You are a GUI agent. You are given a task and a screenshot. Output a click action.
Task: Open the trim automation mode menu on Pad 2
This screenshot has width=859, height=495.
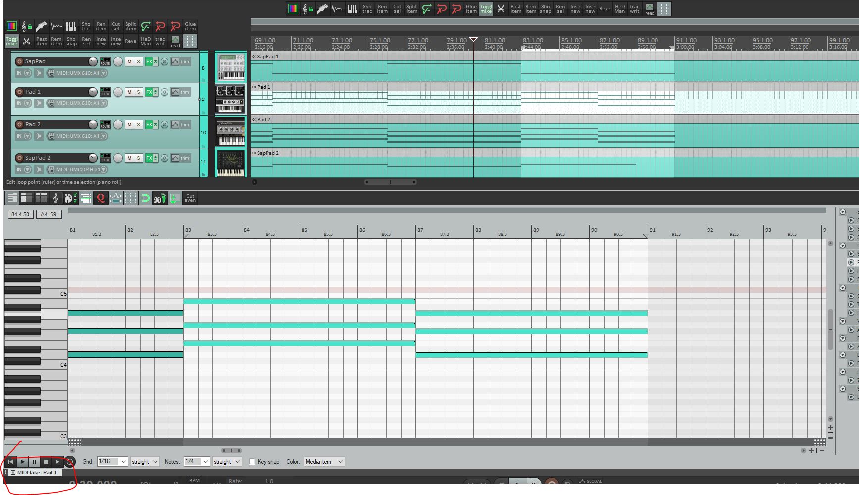(x=185, y=124)
